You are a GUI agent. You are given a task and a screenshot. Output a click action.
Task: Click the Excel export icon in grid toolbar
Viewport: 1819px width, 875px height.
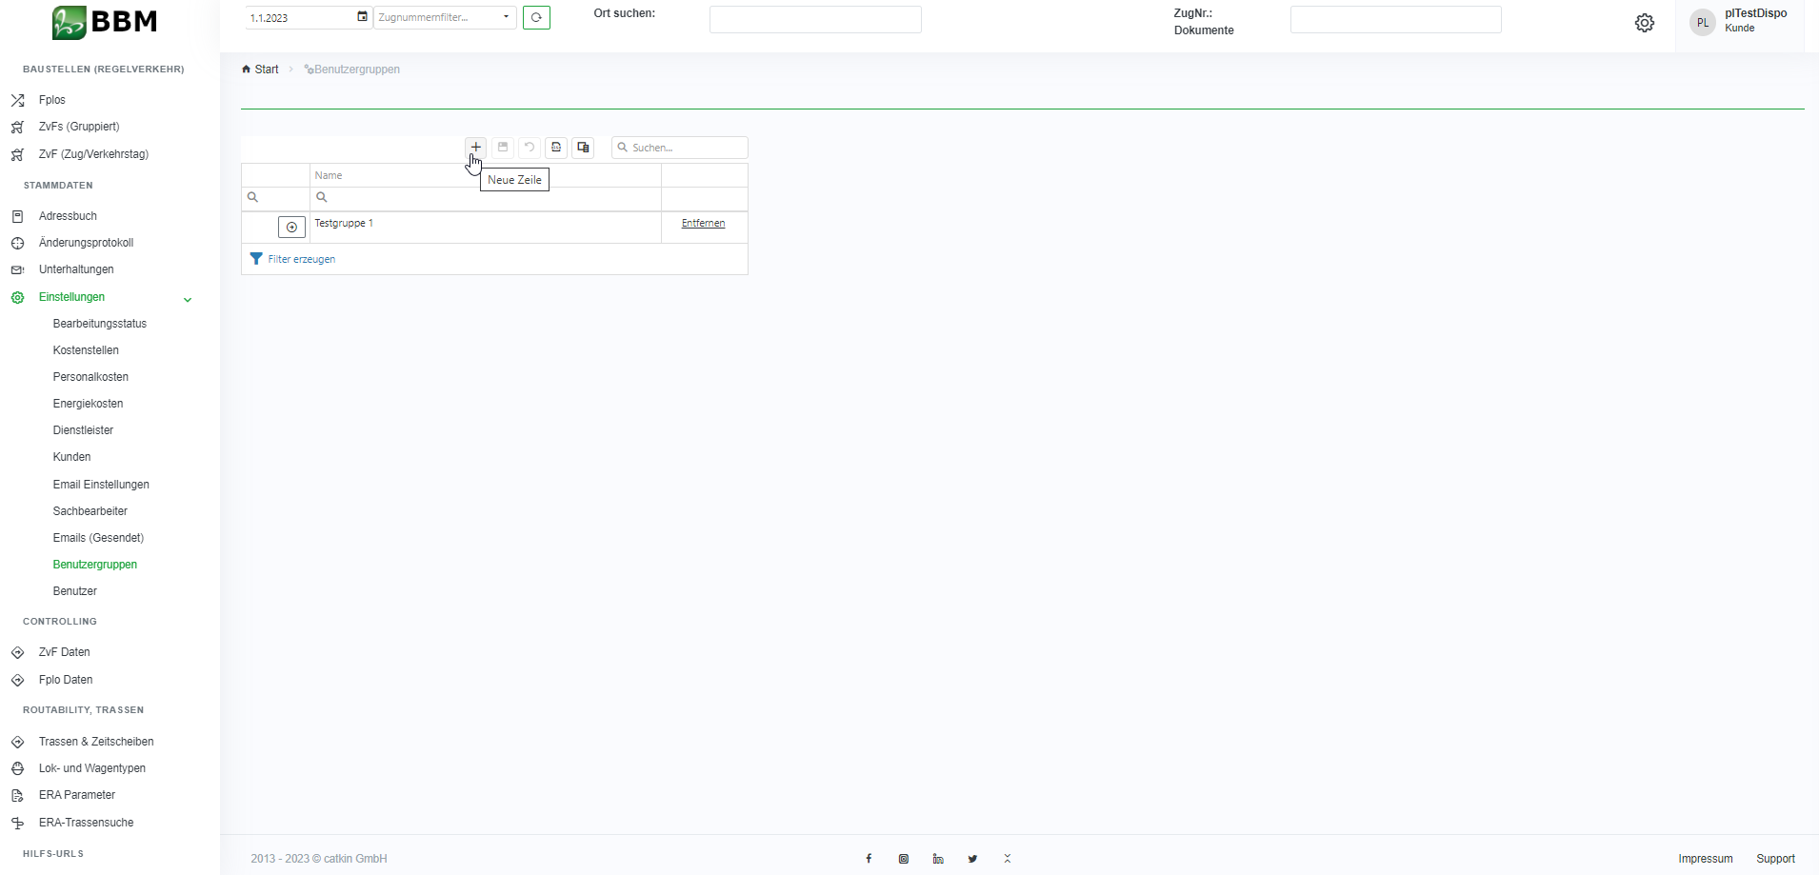556,148
